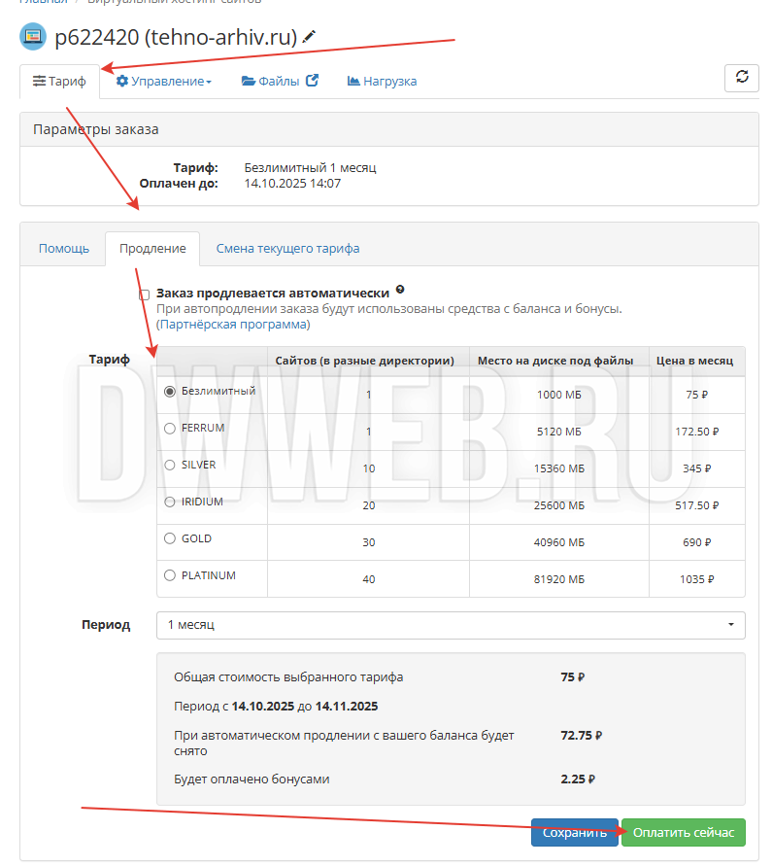
Task: Open the Партнёрская программа link
Action: (233, 324)
